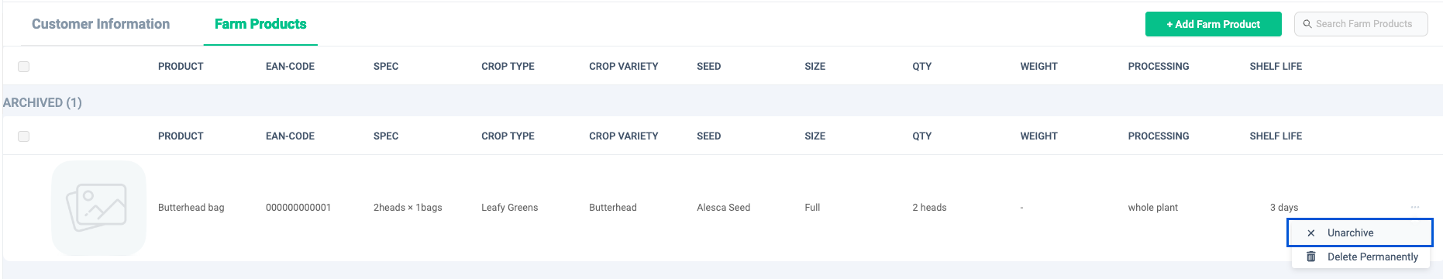Tick the select-all checkbox in the top header
Viewport: 1443px width, 279px height.
23,67
